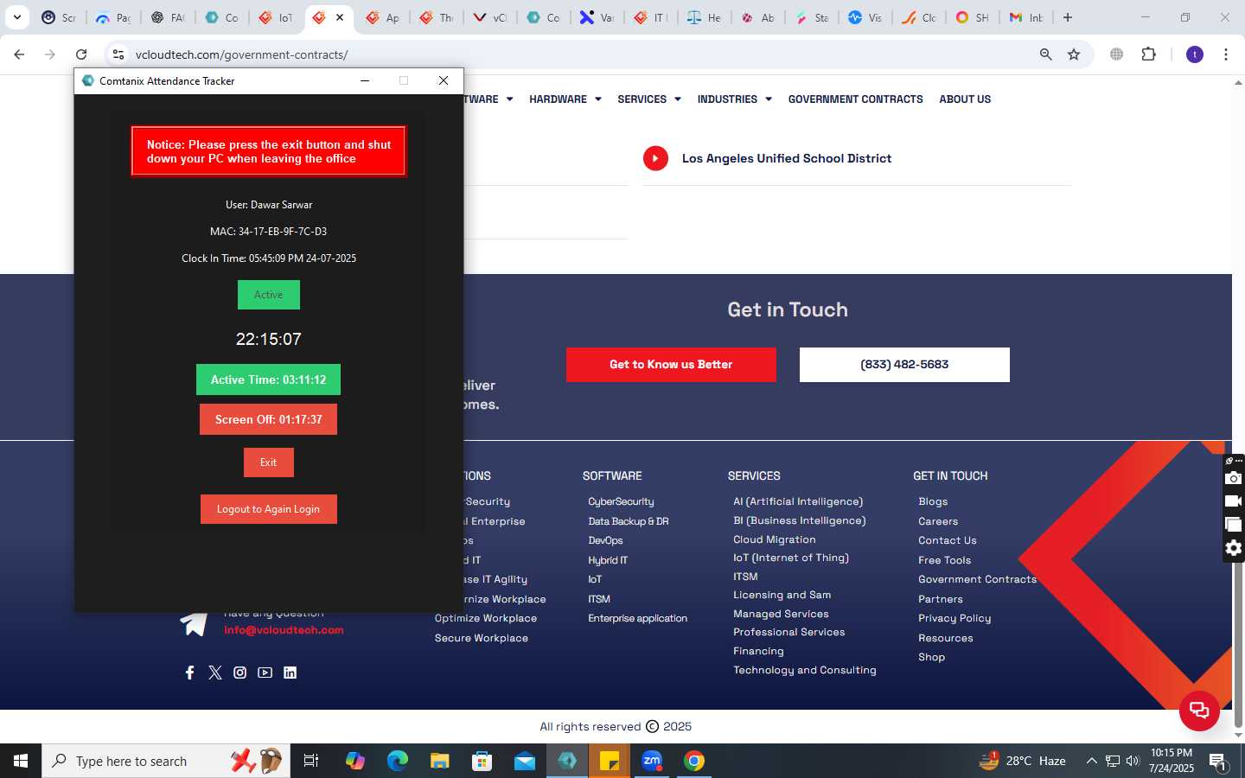Open the X (Twitter) social icon
Screen dimensions: 1245x778
point(215,673)
